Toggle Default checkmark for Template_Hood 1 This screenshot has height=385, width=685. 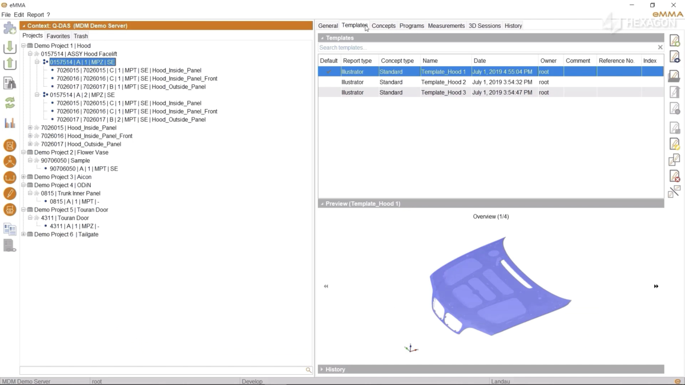coord(328,72)
